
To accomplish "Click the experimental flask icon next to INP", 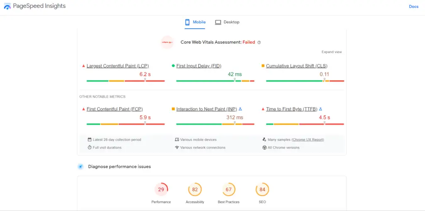I will [240, 109].
